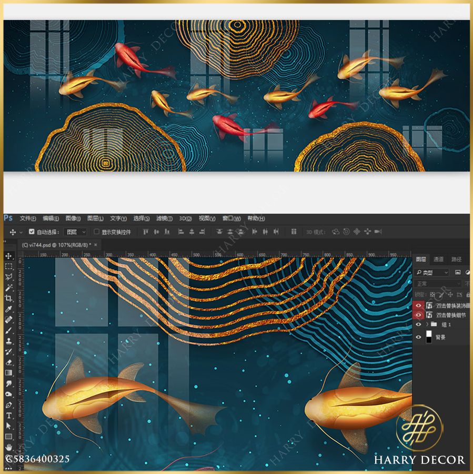Expand the 组 1 layer group
The height and width of the screenshot is (474, 473).
(x=427, y=324)
